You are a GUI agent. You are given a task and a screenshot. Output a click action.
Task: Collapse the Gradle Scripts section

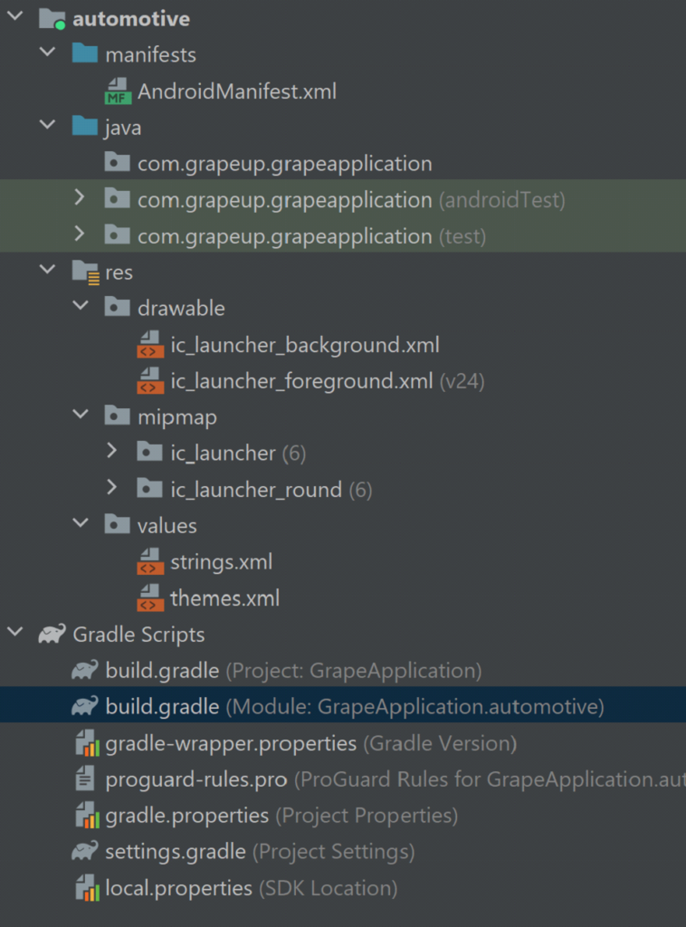pyautogui.click(x=14, y=632)
